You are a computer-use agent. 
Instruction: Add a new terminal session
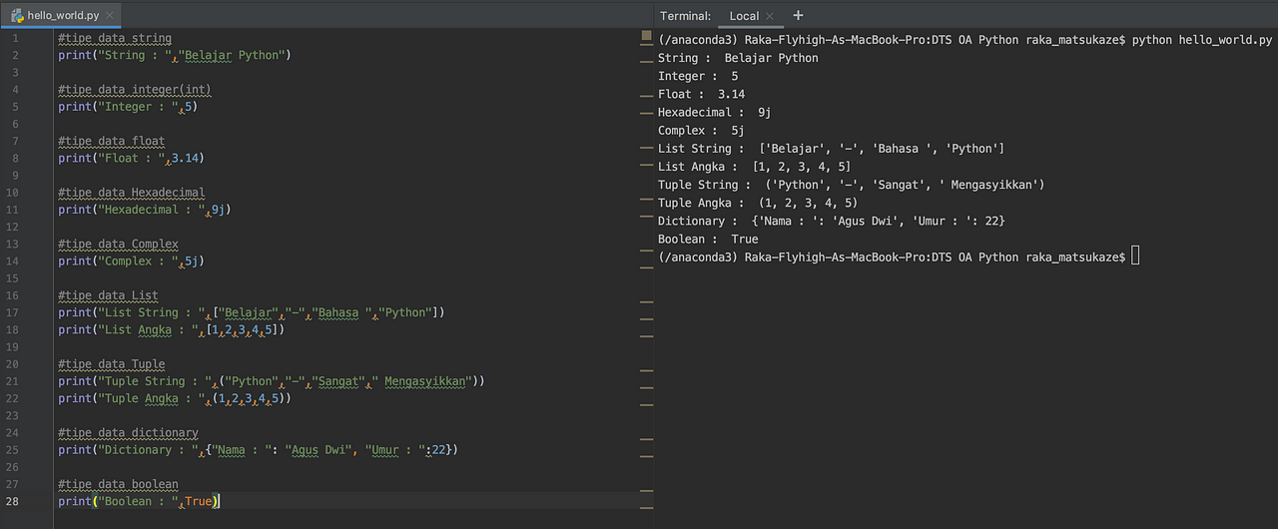coord(798,16)
